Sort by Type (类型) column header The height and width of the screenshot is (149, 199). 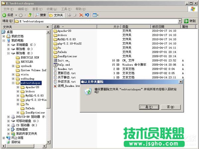(136, 27)
